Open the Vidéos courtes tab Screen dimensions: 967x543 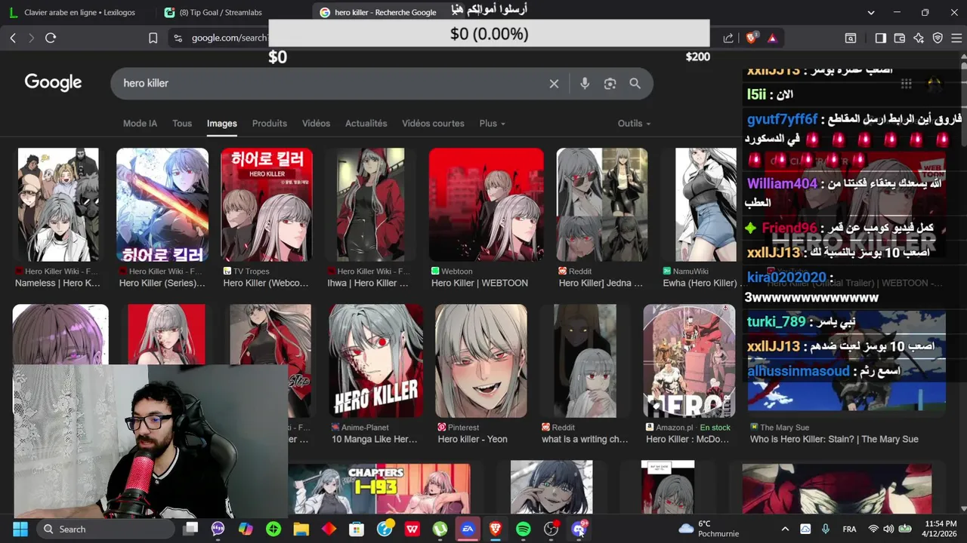pyautogui.click(x=433, y=123)
